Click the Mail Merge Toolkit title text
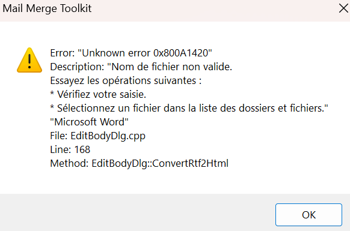 [47, 8]
